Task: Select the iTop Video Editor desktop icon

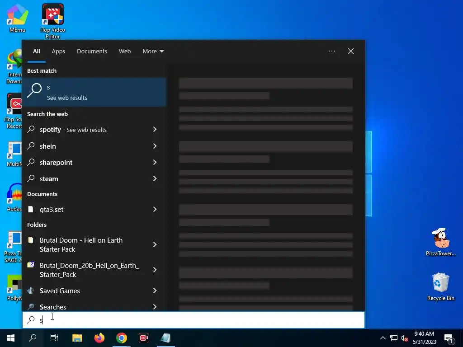Action: (52, 21)
